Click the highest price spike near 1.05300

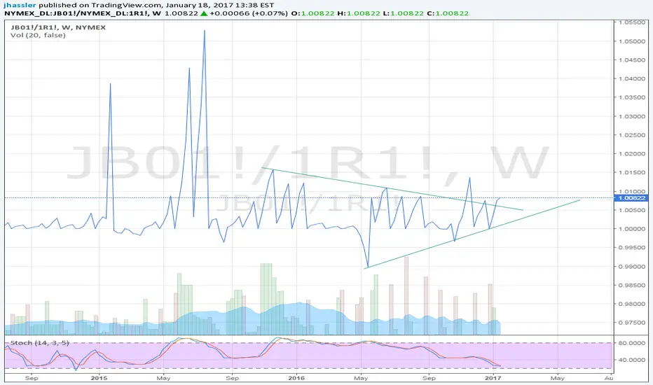(205, 31)
